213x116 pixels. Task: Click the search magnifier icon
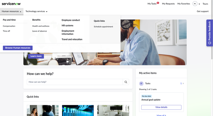[x=126, y=82]
